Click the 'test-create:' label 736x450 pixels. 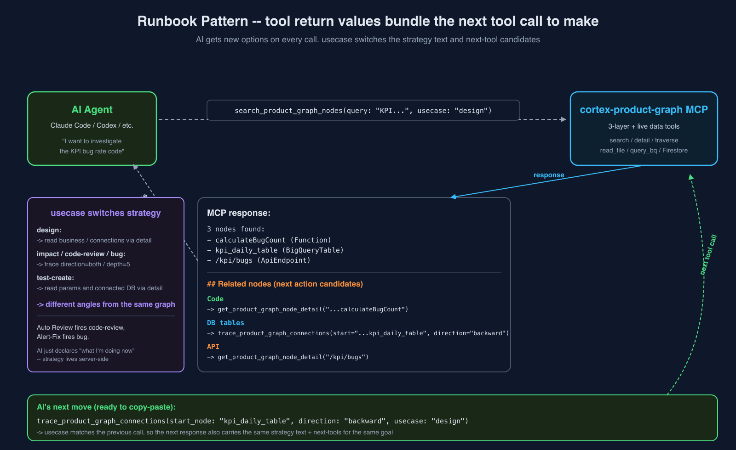[x=55, y=278]
